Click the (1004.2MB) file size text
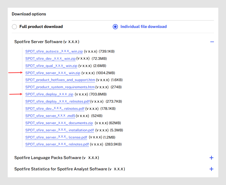The height and width of the screenshot is (185, 226). click(106, 73)
